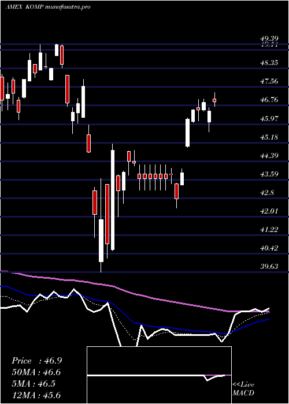The width and height of the screenshot is (289, 404).
Task: Select the 40.42 price level label
Action: click(270, 248)
